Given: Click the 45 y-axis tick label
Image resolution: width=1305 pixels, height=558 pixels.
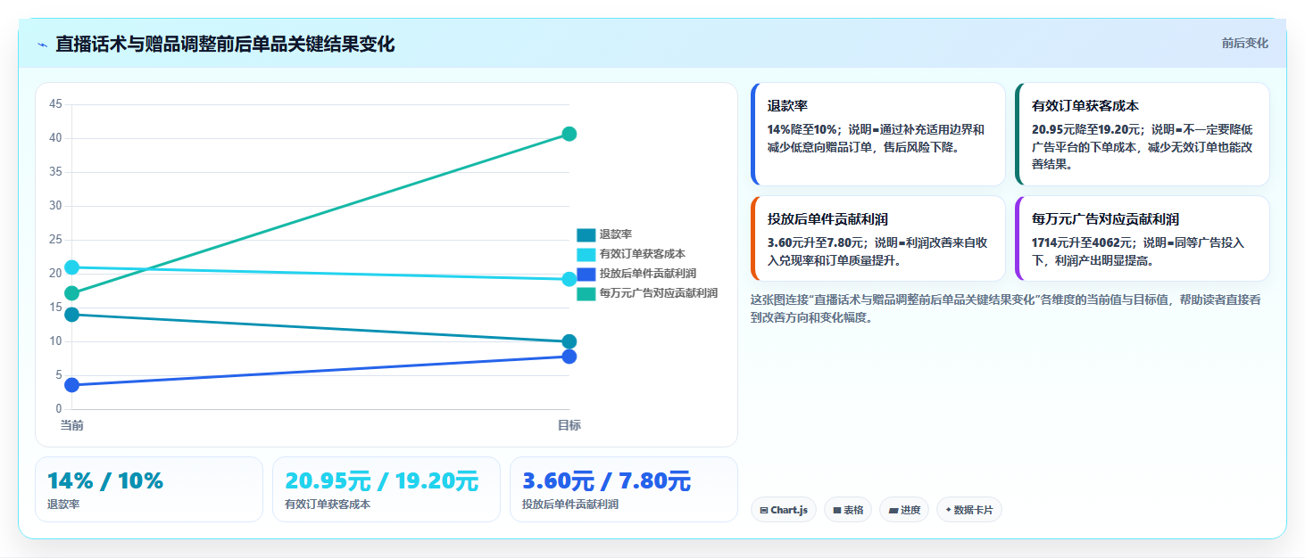Looking at the screenshot, I should pyautogui.click(x=55, y=104).
